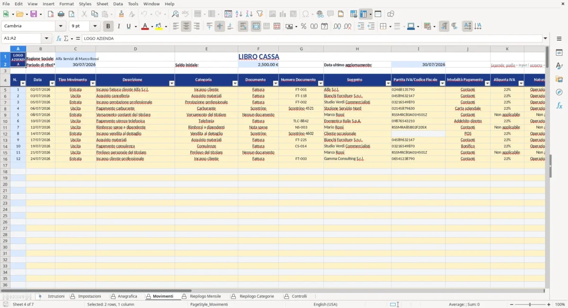Click the Clone Formatting paintbrush icon
The height and width of the screenshot is (308, 568).
121,14
